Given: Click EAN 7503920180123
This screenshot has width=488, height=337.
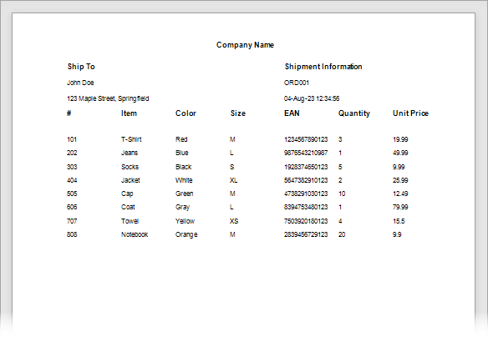Looking at the screenshot, I should (x=306, y=221).
